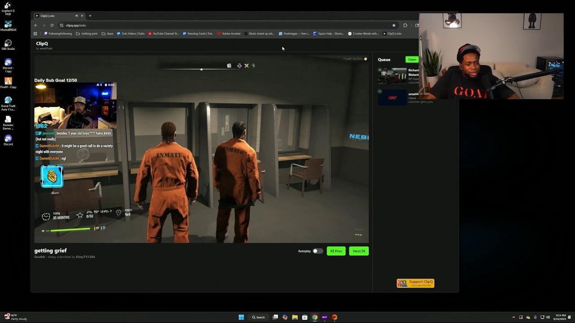The image size is (575, 323).
Task: Open the Adobe Acrobat bookmark
Action: pos(229,34)
